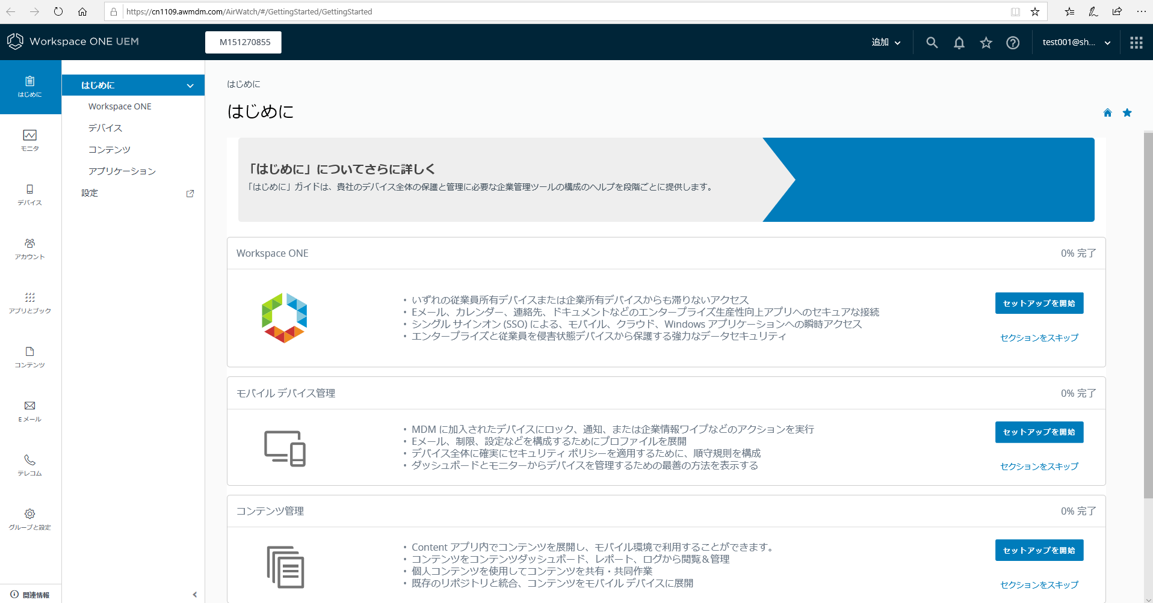
Task: Skip the Workspace ONE section
Action: (1039, 338)
